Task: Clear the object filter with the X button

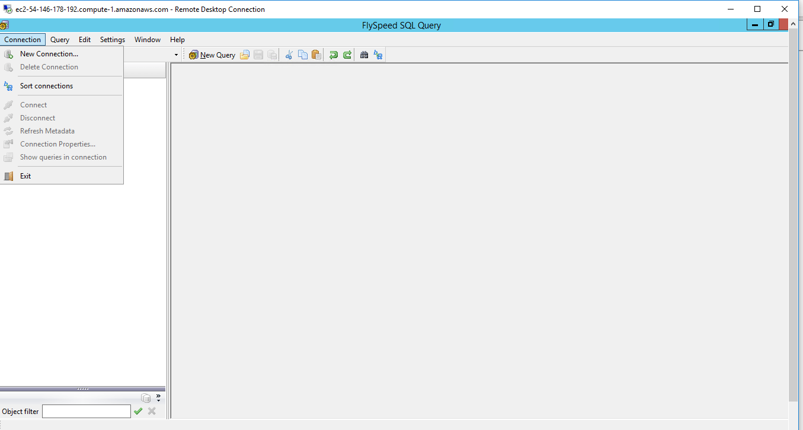Action: (x=152, y=411)
